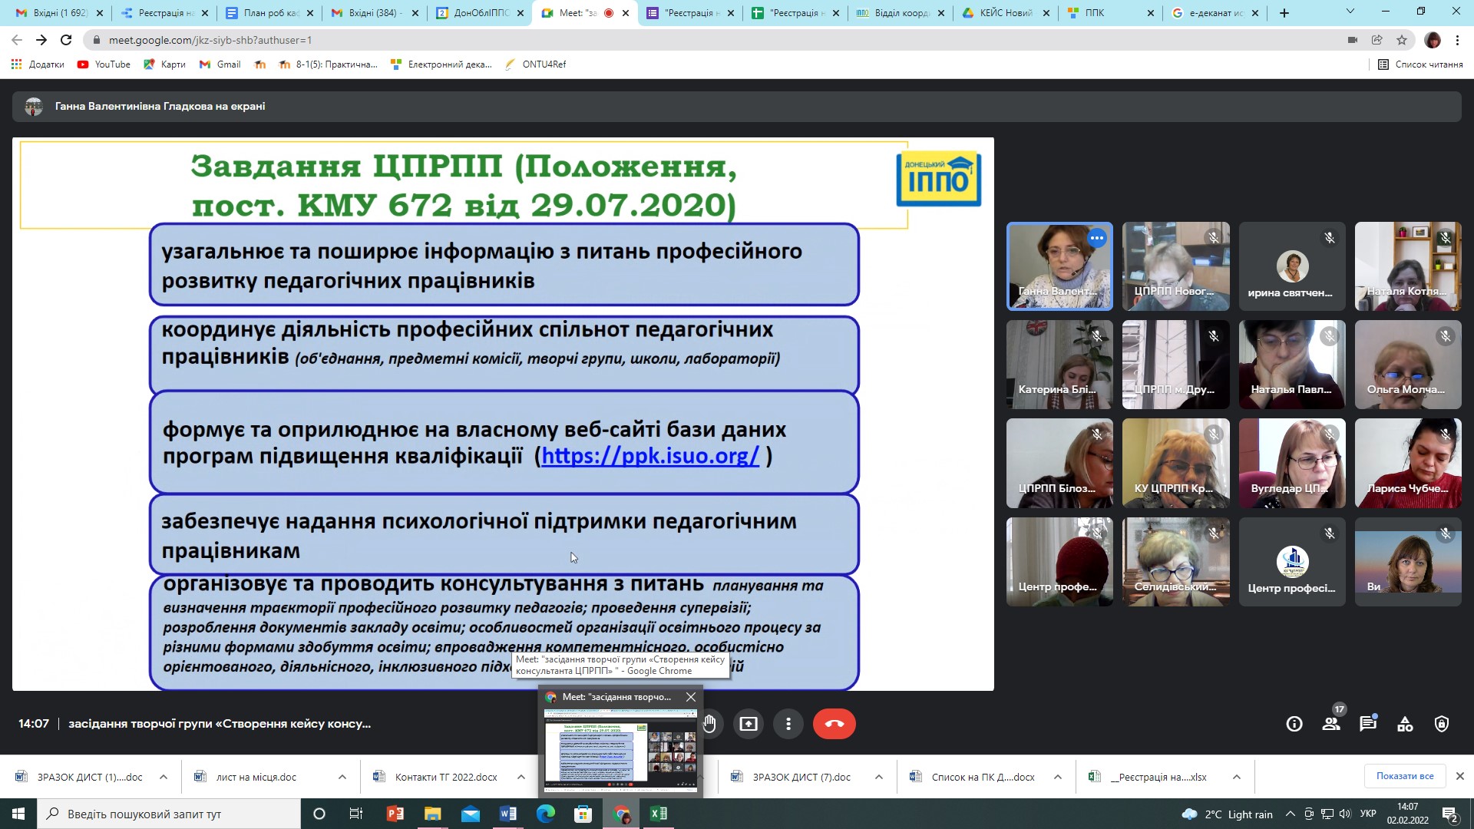Open the Додатки apps shortcut

coord(38,64)
